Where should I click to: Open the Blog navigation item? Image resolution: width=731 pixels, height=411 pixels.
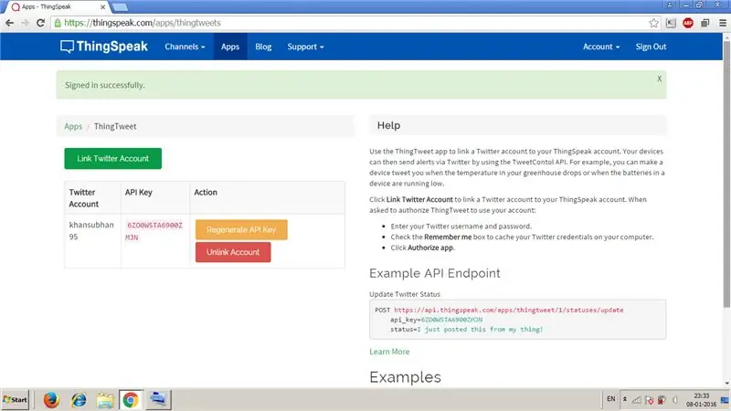pyautogui.click(x=263, y=47)
